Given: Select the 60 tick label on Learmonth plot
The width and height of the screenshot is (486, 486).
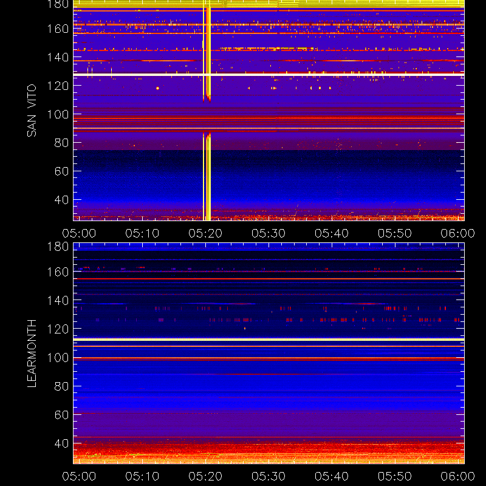Looking at the screenshot, I should pos(61,415).
